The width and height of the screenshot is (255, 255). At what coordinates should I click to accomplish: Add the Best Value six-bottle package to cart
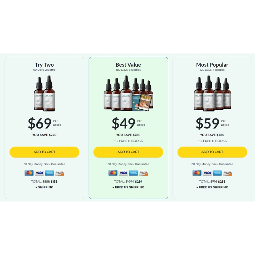[x=128, y=152]
